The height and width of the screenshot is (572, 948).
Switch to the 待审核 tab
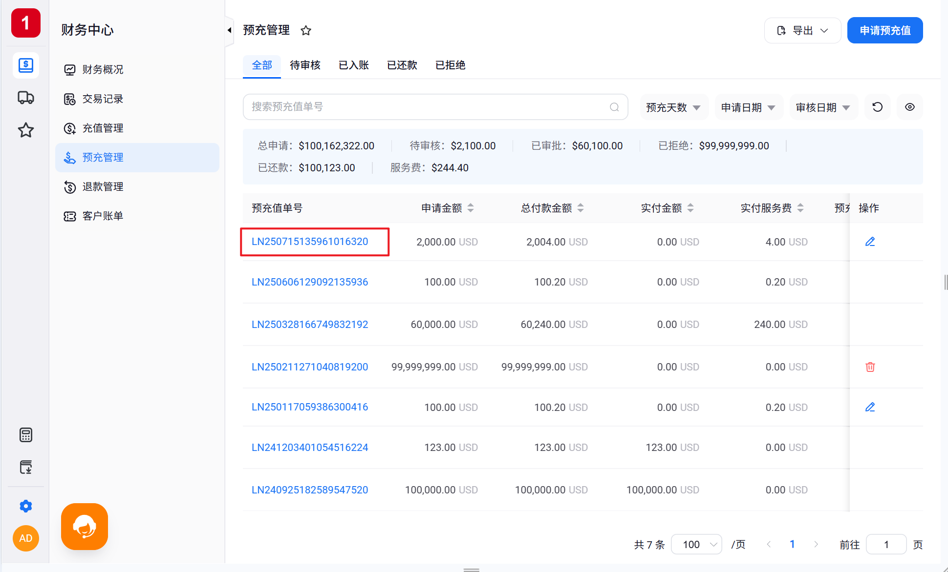[305, 65]
